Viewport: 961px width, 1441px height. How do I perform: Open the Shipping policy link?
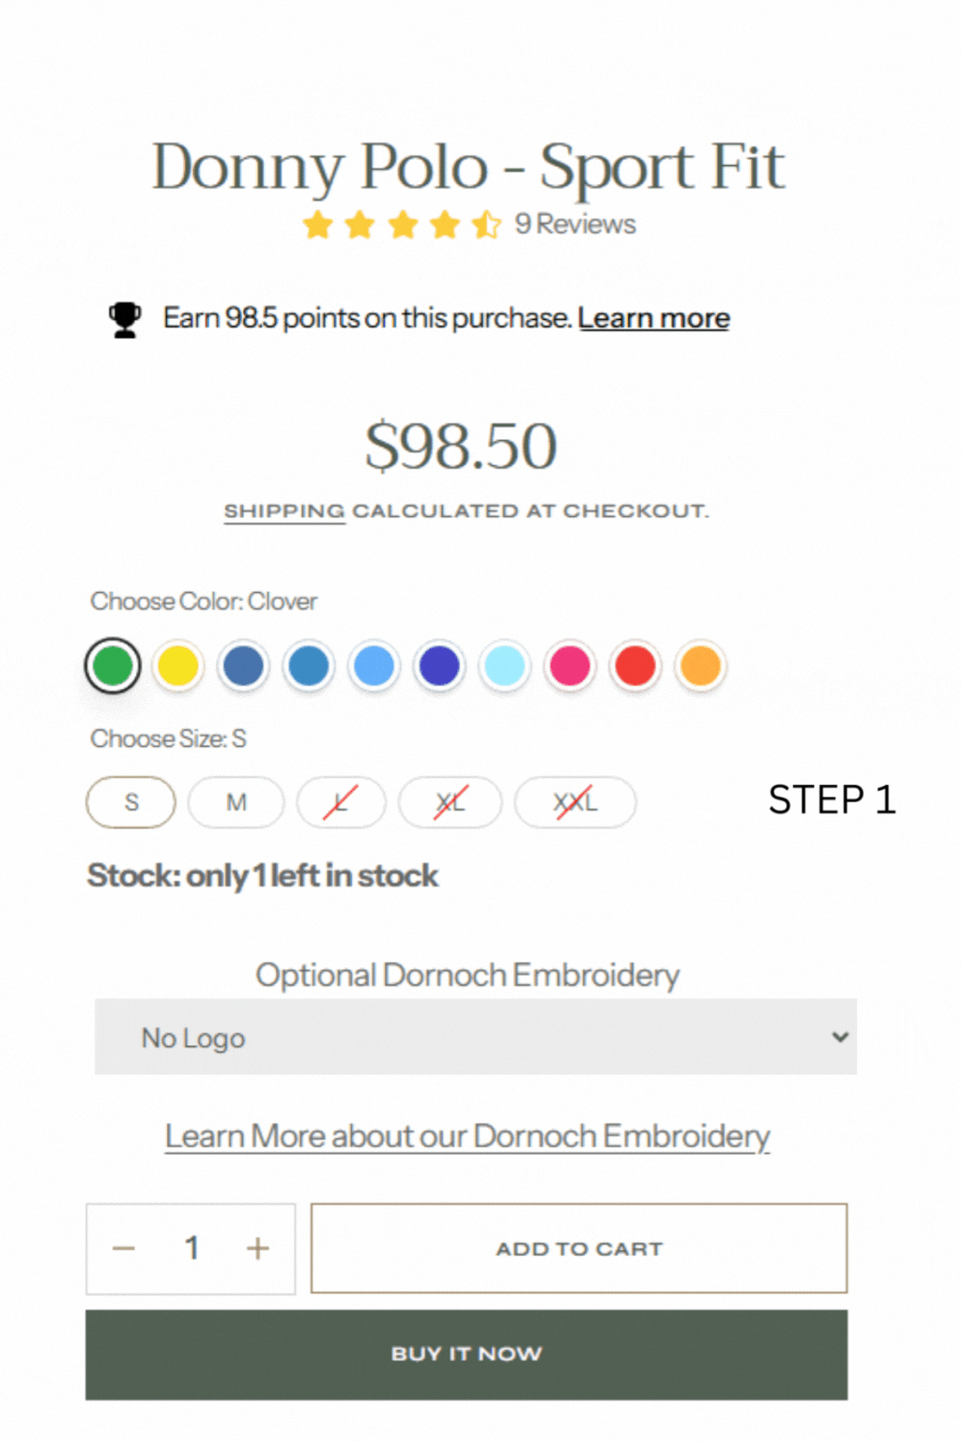(284, 511)
